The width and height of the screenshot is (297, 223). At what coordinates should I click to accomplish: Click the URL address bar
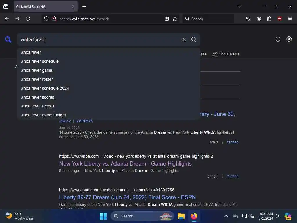click(x=111, y=19)
